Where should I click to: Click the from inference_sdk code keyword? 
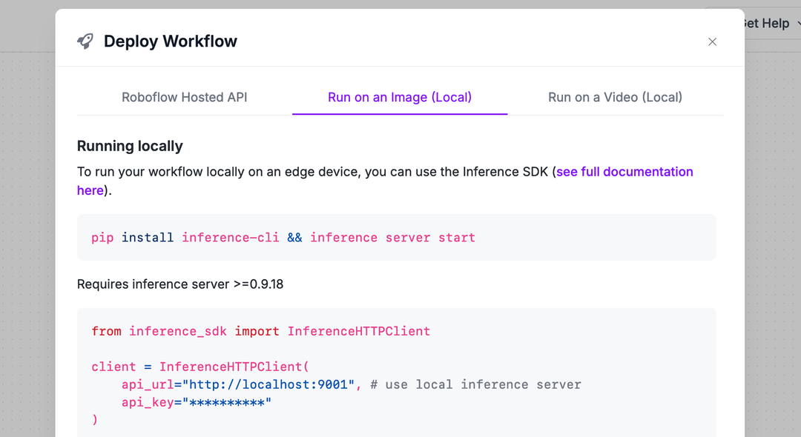point(106,330)
